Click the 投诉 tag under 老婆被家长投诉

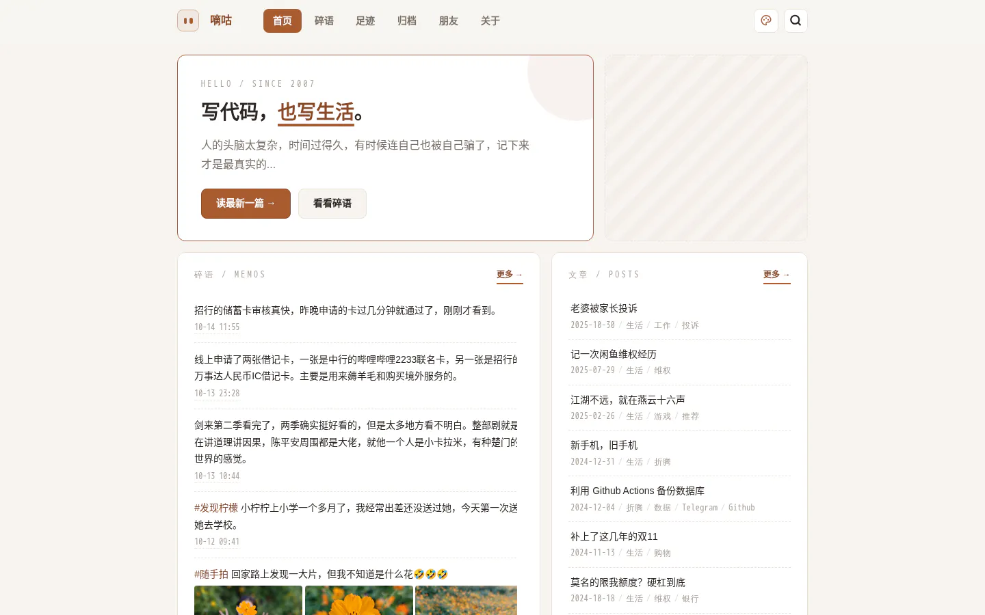(690, 325)
